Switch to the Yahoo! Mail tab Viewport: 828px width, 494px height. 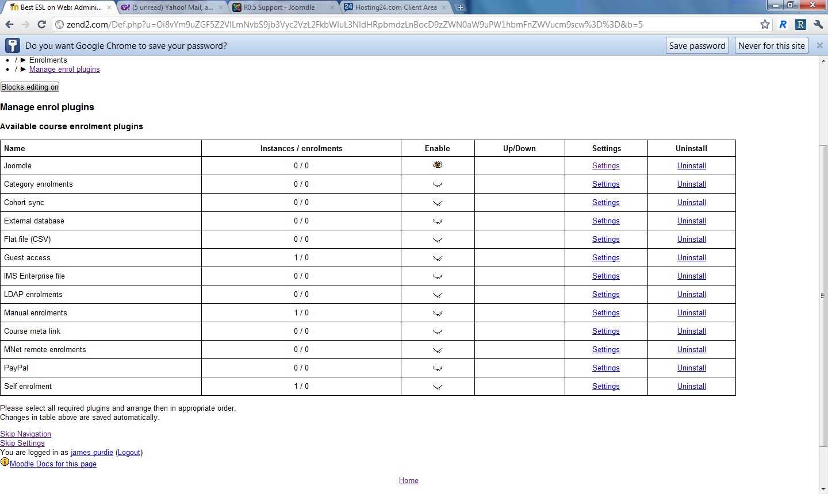[x=171, y=7]
